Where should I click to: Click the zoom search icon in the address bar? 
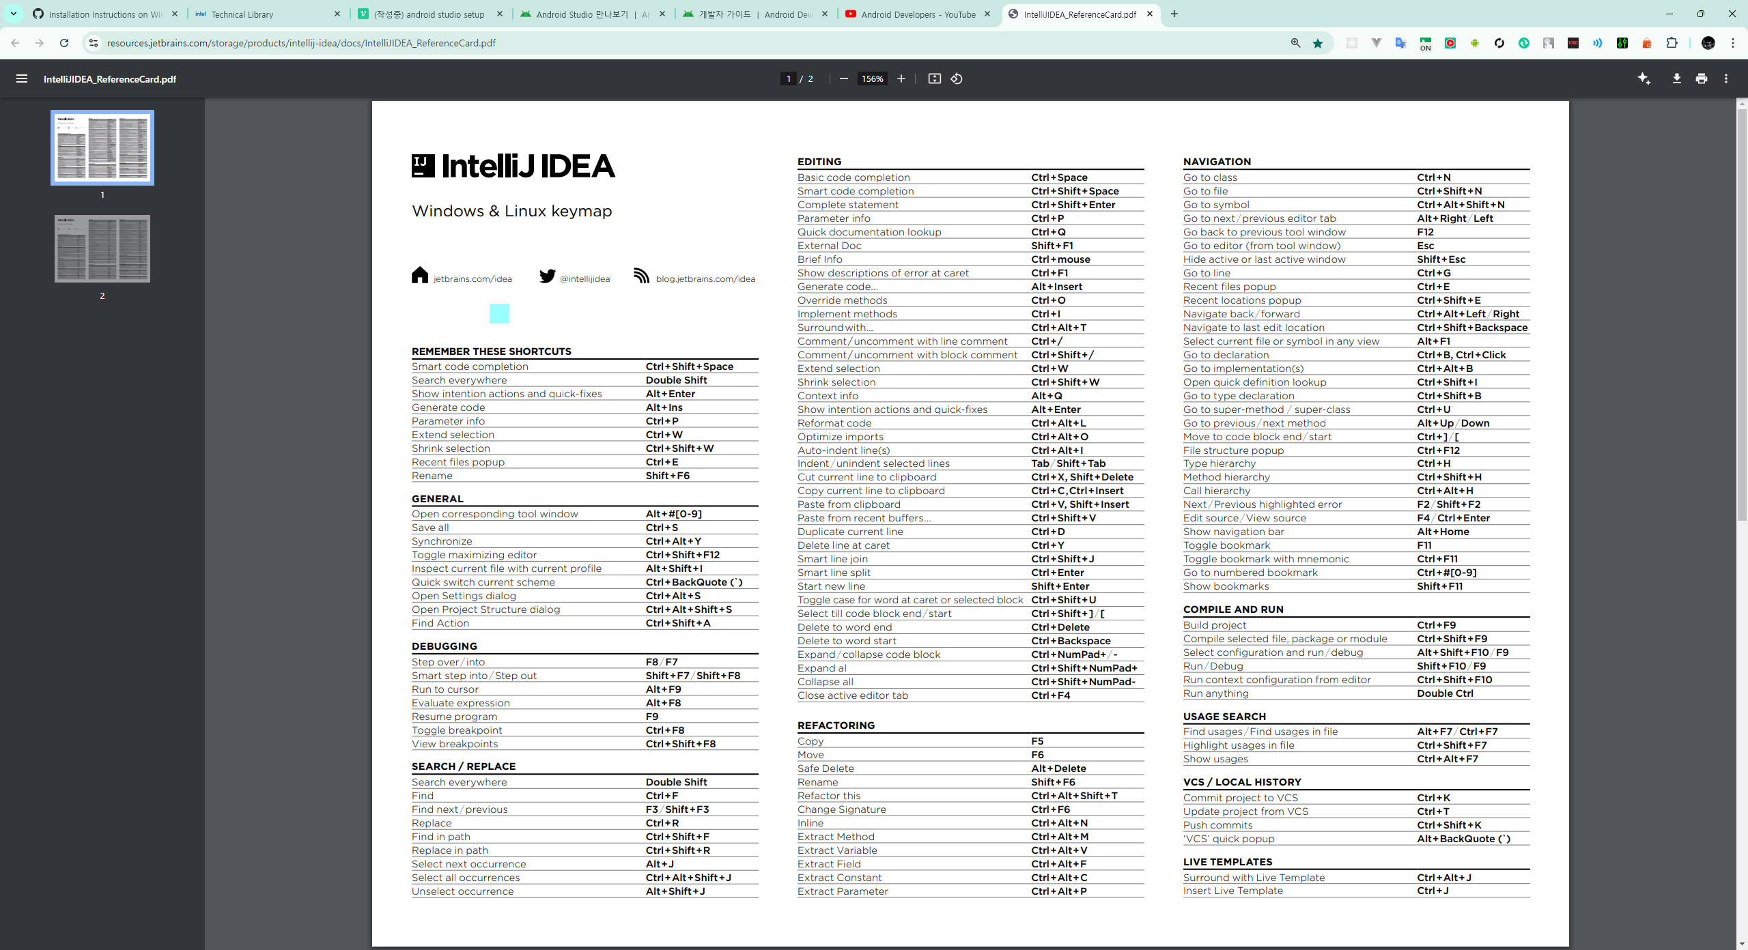pyautogui.click(x=1295, y=42)
